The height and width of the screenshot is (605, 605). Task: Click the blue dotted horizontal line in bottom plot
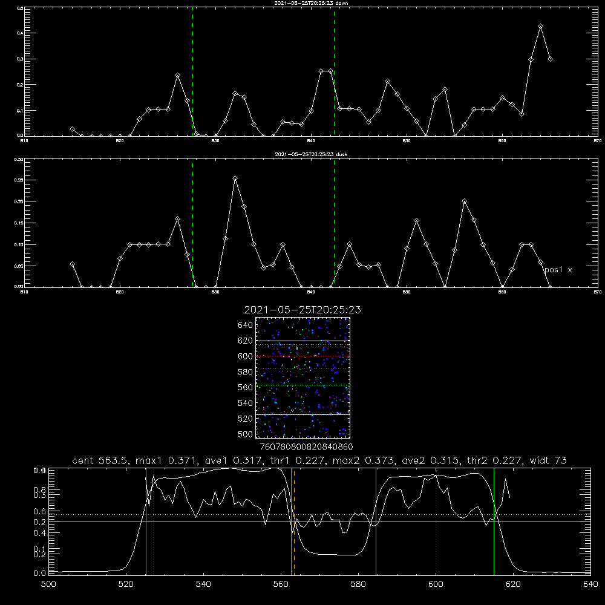point(319,514)
